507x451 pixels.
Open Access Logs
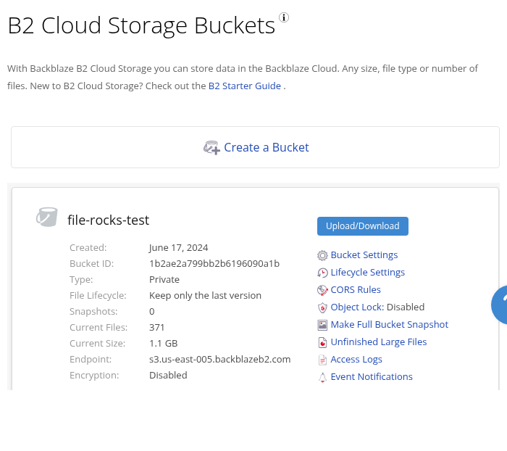[356, 360]
